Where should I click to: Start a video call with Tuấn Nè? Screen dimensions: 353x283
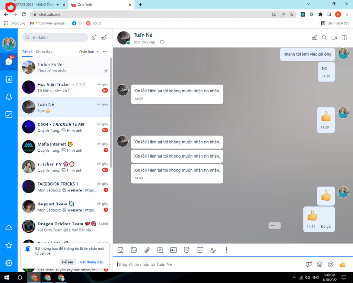pyautogui.click(x=334, y=38)
